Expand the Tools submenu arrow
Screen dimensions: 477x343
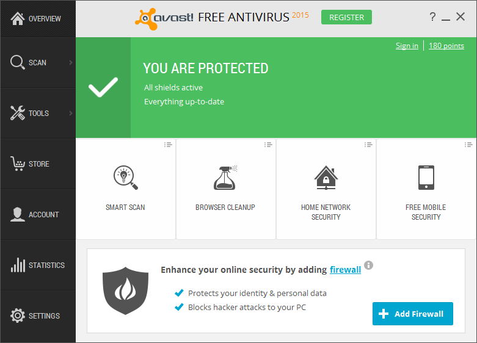click(71, 113)
